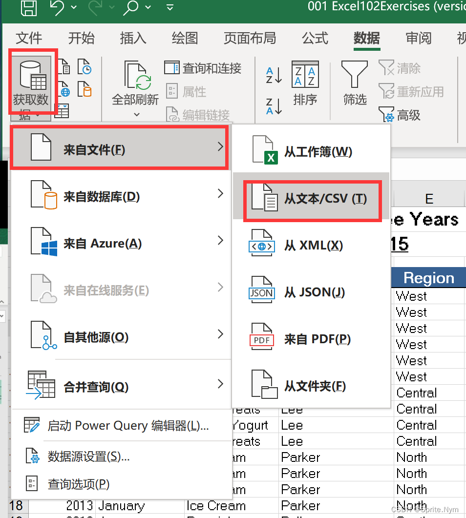Open 查询选项(P) from the menu
The image size is (466, 518).
(x=121, y=484)
